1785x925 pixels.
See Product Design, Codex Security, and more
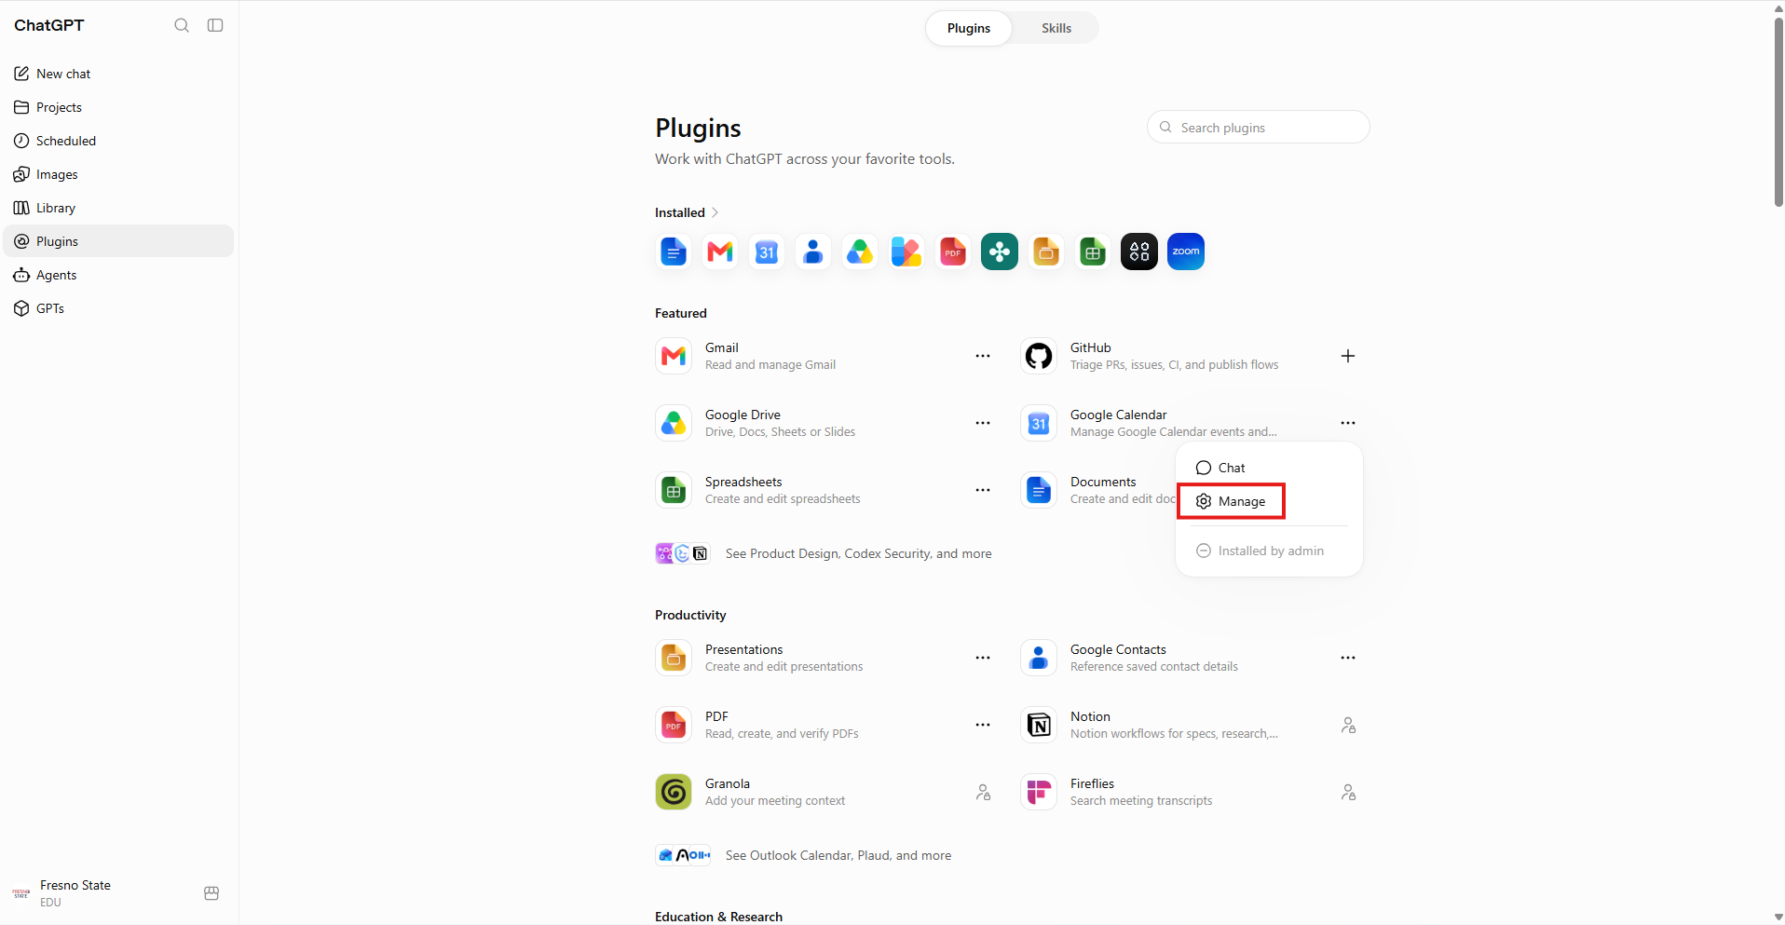click(824, 553)
